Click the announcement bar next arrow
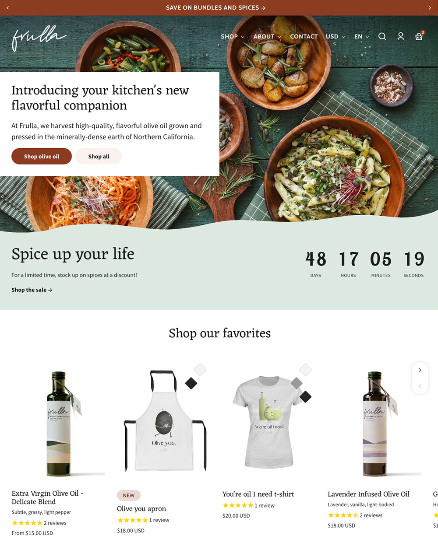Image resolution: width=438 pixels, height=546 pixels. (430, 8)
